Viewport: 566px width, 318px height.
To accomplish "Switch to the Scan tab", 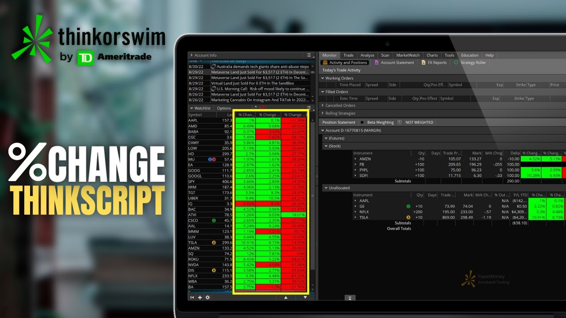I will click(385, 55).
